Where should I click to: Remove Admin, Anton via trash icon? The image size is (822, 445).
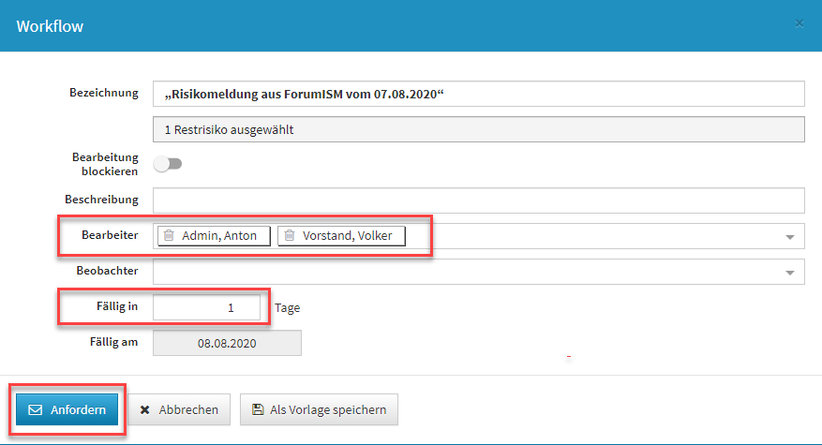[x=169, y=236]
